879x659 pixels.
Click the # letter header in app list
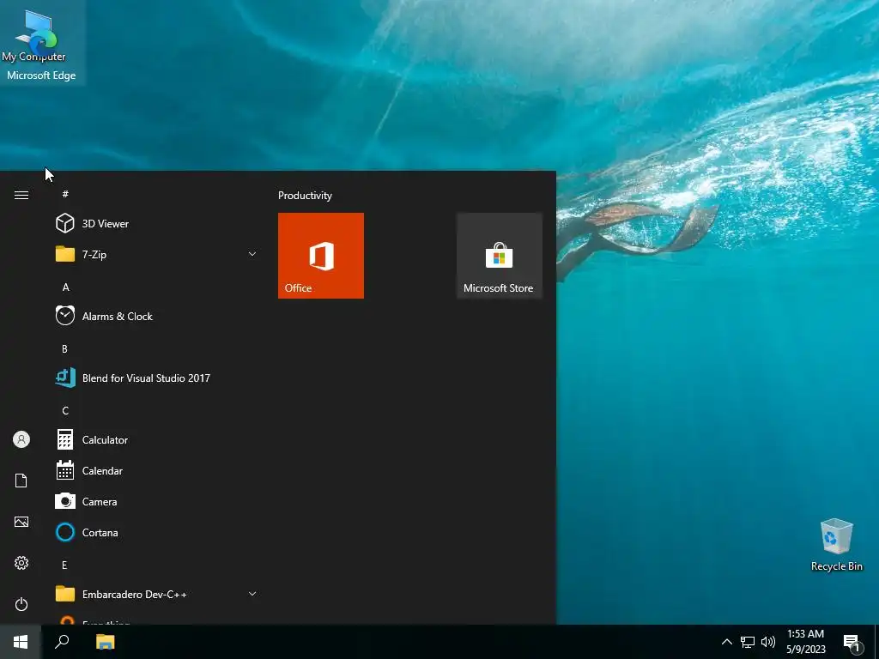click(65, 194)
